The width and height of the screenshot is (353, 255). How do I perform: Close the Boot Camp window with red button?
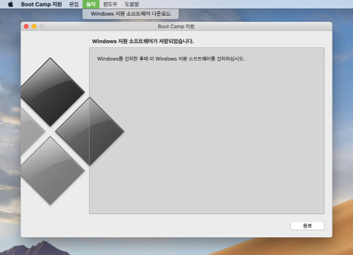pos(26,27)
